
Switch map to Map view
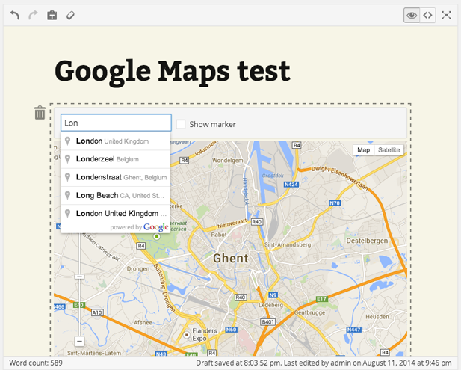363,150
